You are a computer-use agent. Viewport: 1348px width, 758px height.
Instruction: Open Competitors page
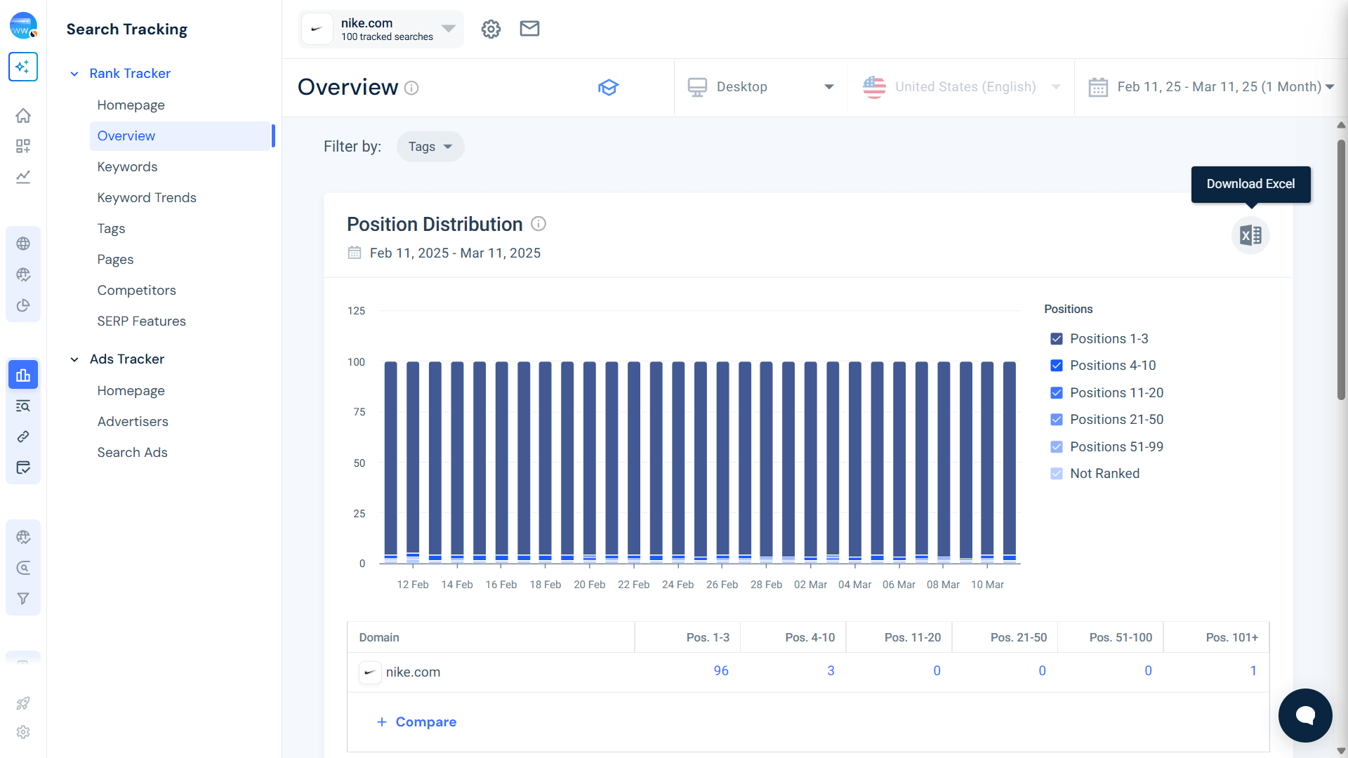point(136,291)
